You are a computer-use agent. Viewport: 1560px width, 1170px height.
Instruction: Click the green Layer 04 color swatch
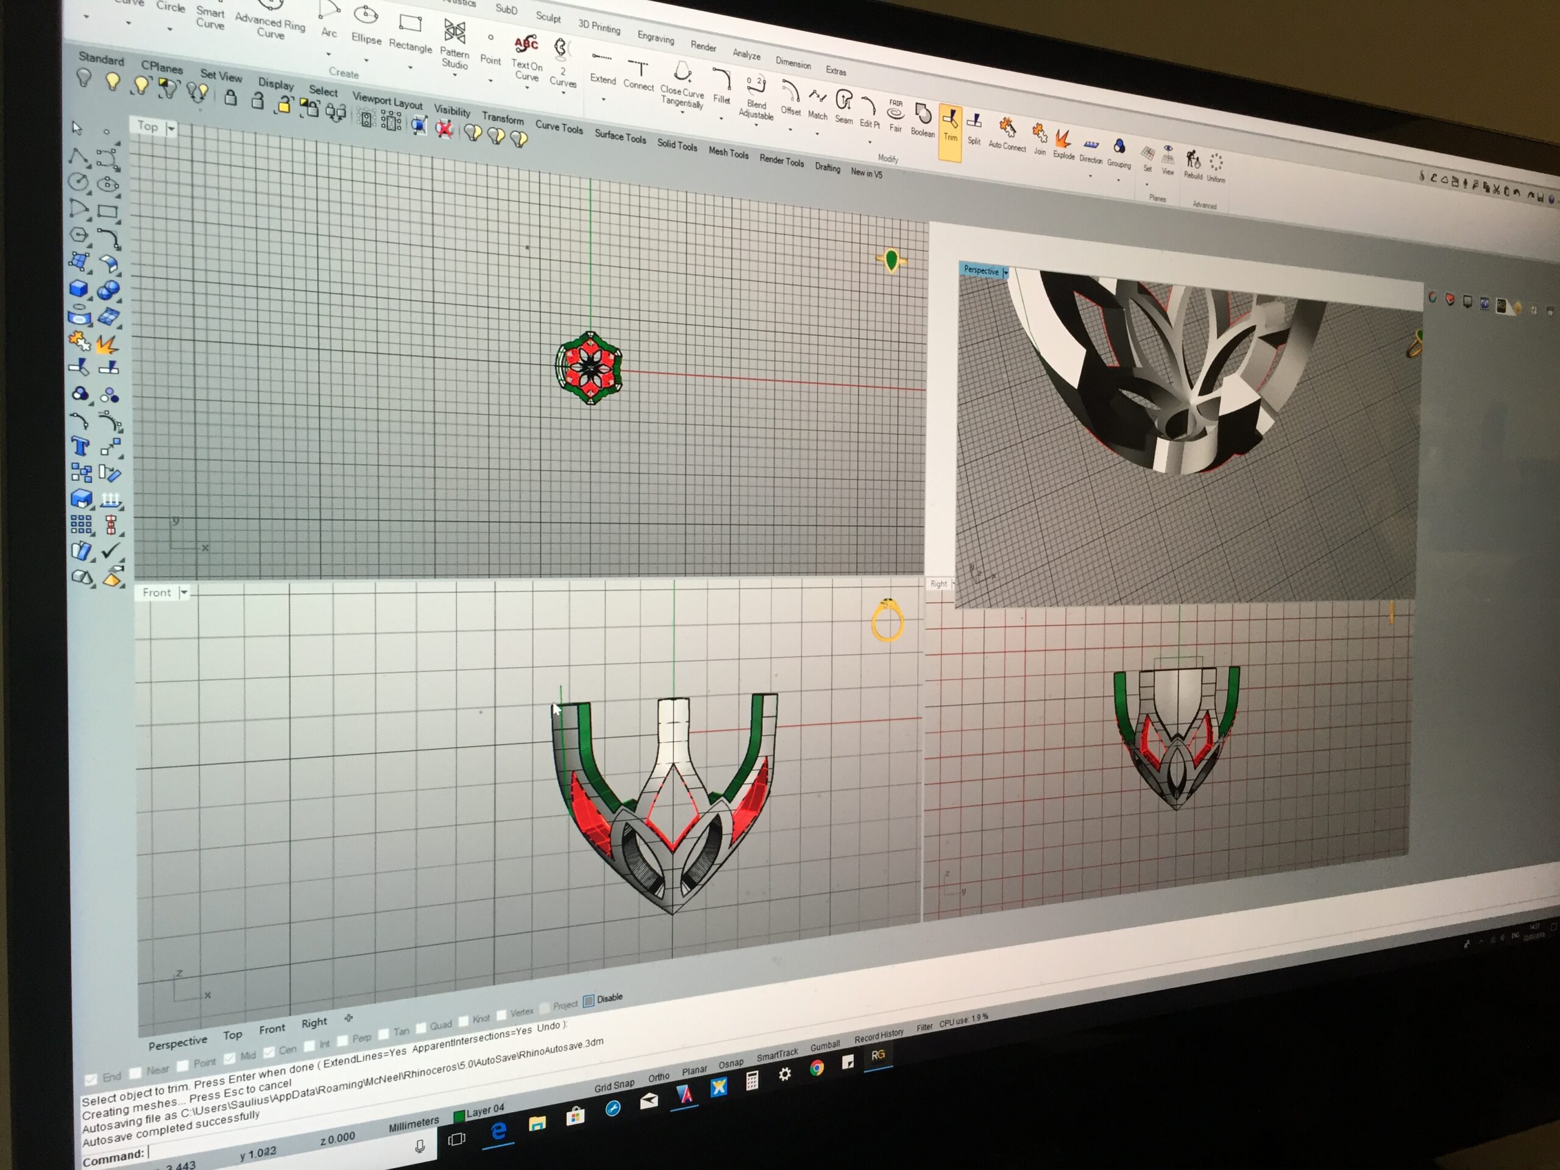click(459, 1116)
